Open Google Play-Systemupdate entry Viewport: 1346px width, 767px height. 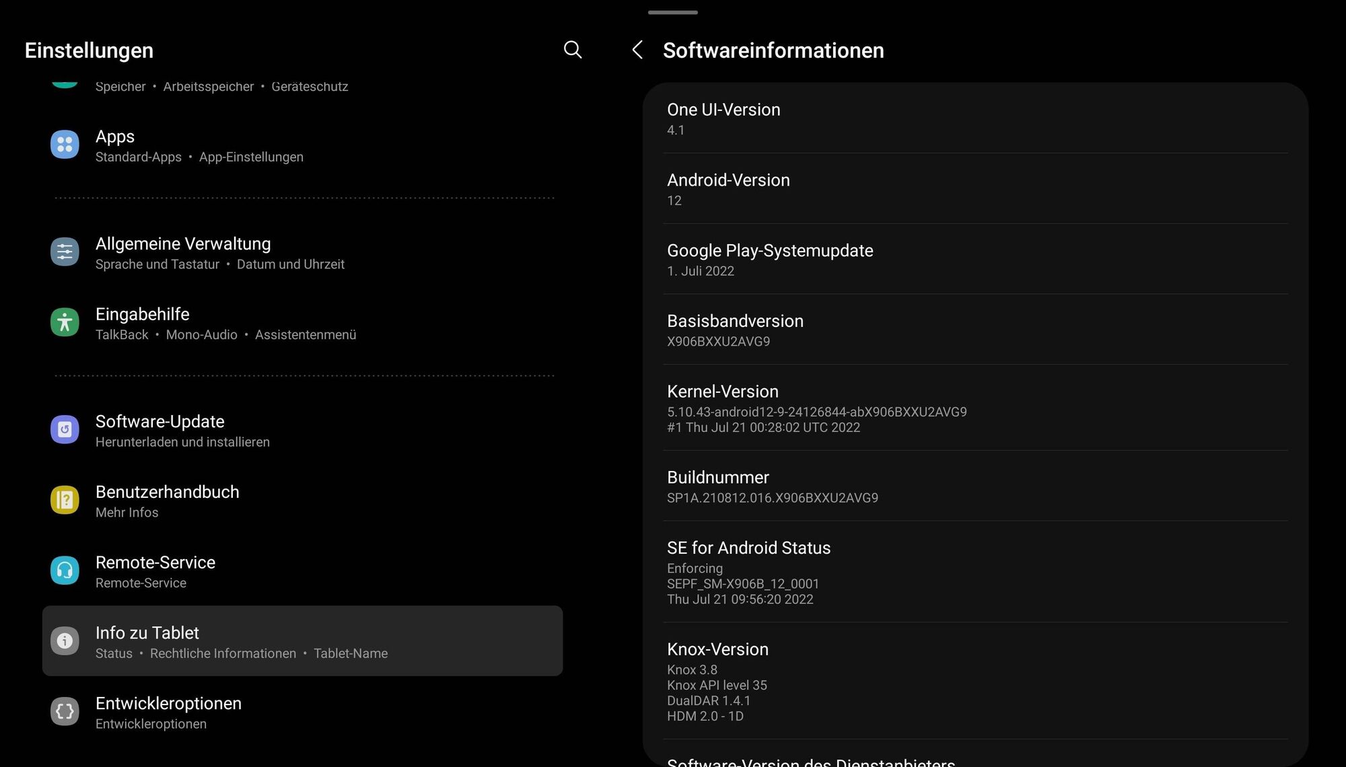(975, 260)
